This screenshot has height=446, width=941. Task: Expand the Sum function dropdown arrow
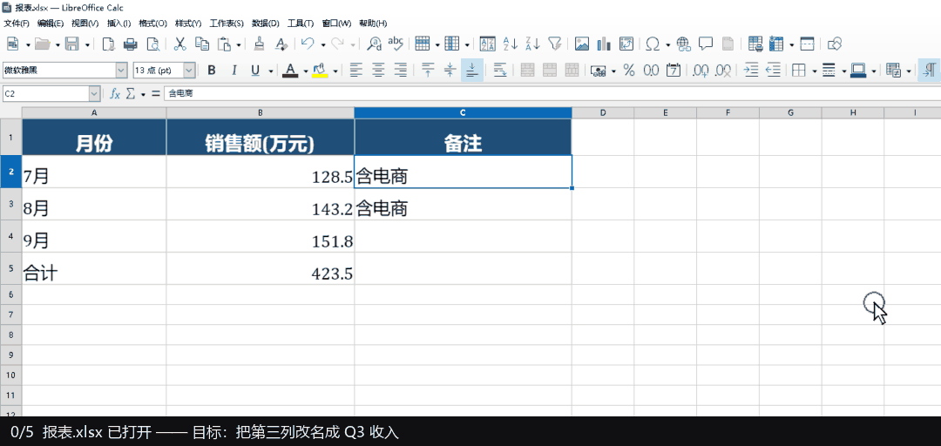click(143, 94)
